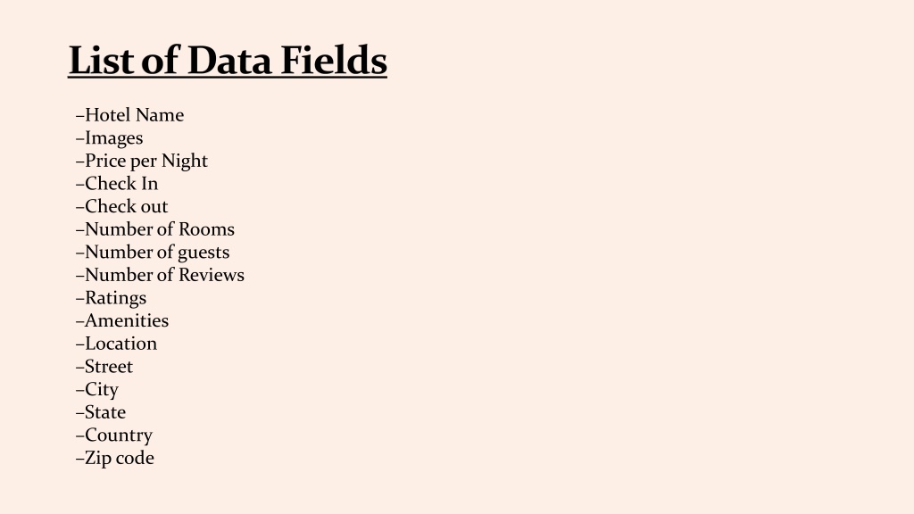Click the Number of guests entry
Viewport: 914px width, 514px height.
pos(153,253)
